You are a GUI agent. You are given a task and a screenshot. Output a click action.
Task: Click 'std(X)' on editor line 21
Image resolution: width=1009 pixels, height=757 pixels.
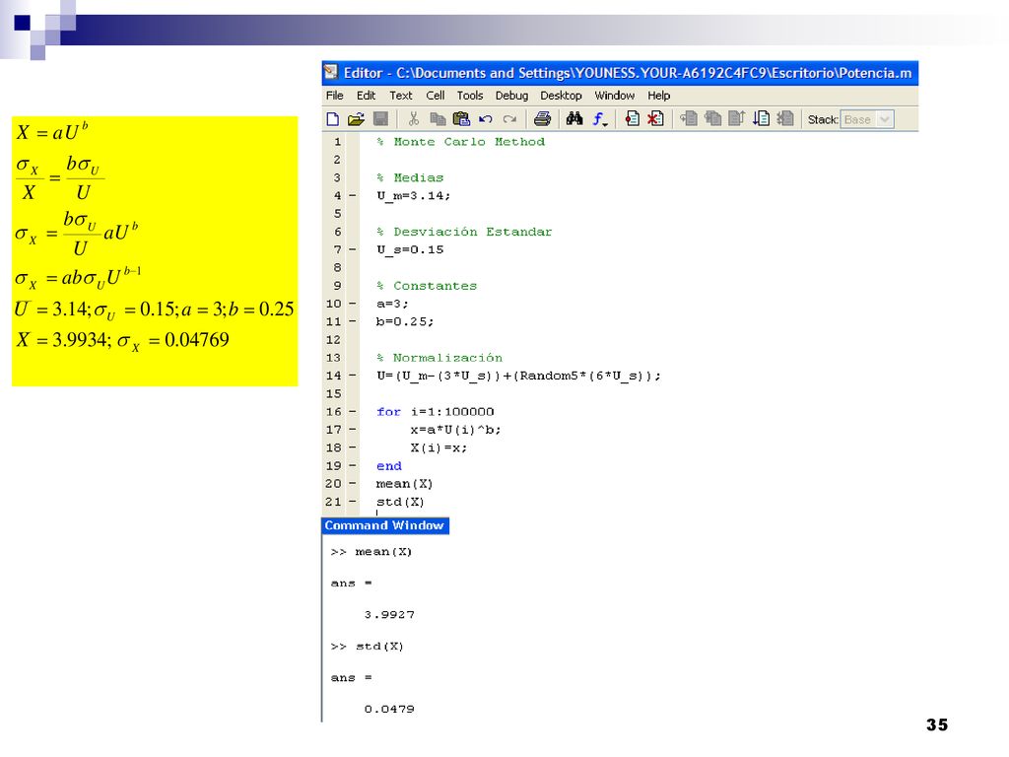(x=400, y=502)
